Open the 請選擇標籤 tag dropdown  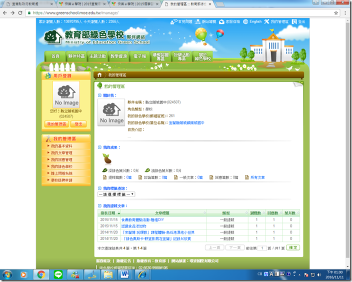coord(116,194)
